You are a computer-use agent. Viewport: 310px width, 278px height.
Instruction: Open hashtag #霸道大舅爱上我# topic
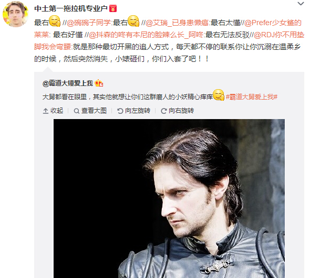[x=252, y=97]
